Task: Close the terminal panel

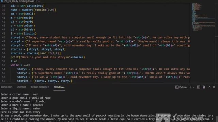Action: pos(214,87)
